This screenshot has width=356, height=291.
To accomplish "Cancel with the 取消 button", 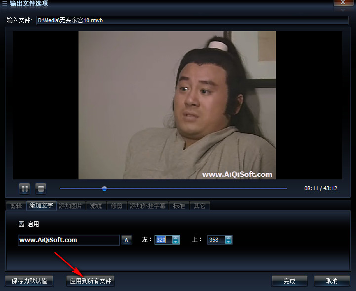I will tap(332, 281).
